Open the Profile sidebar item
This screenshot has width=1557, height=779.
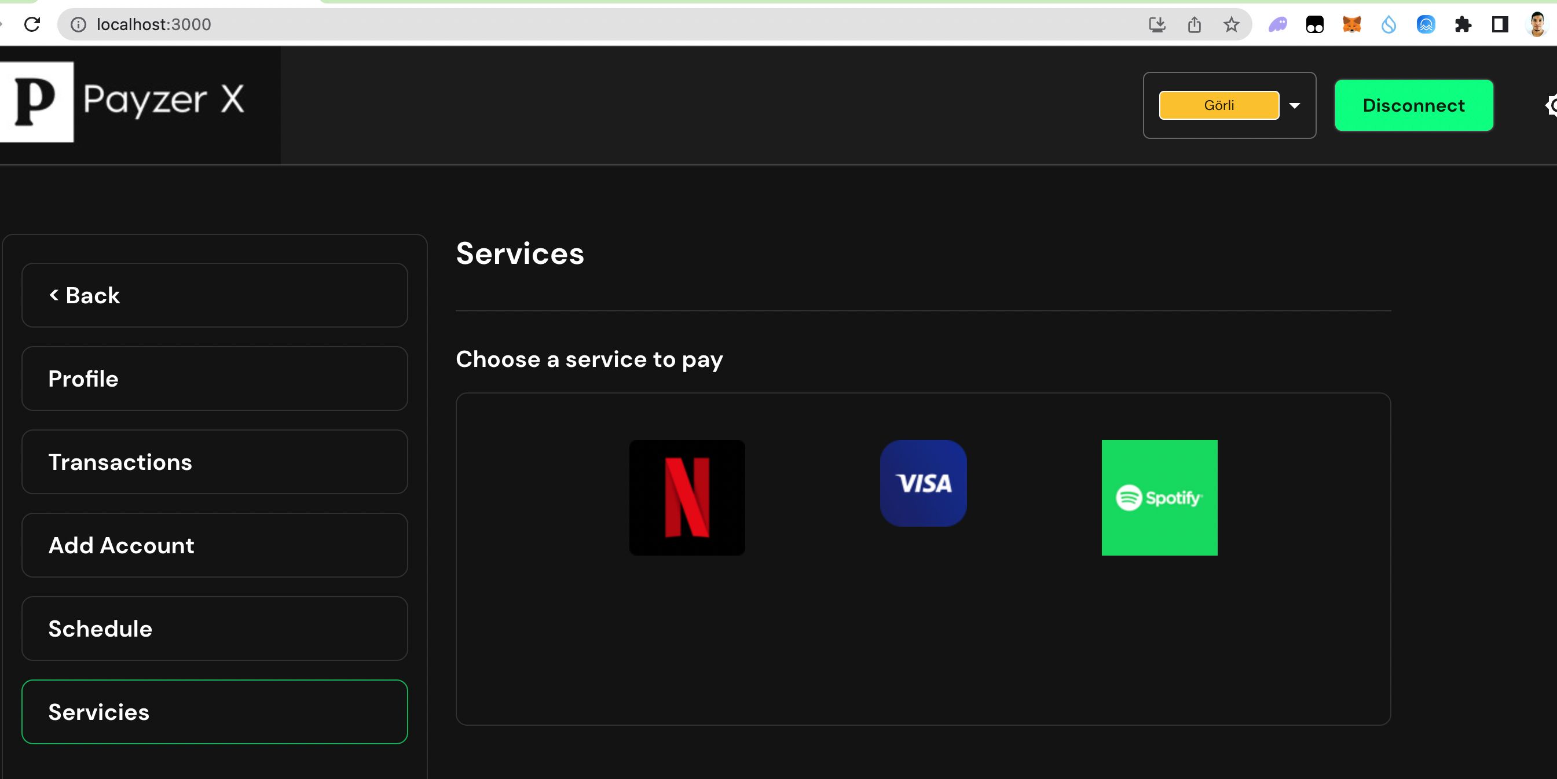215,379
